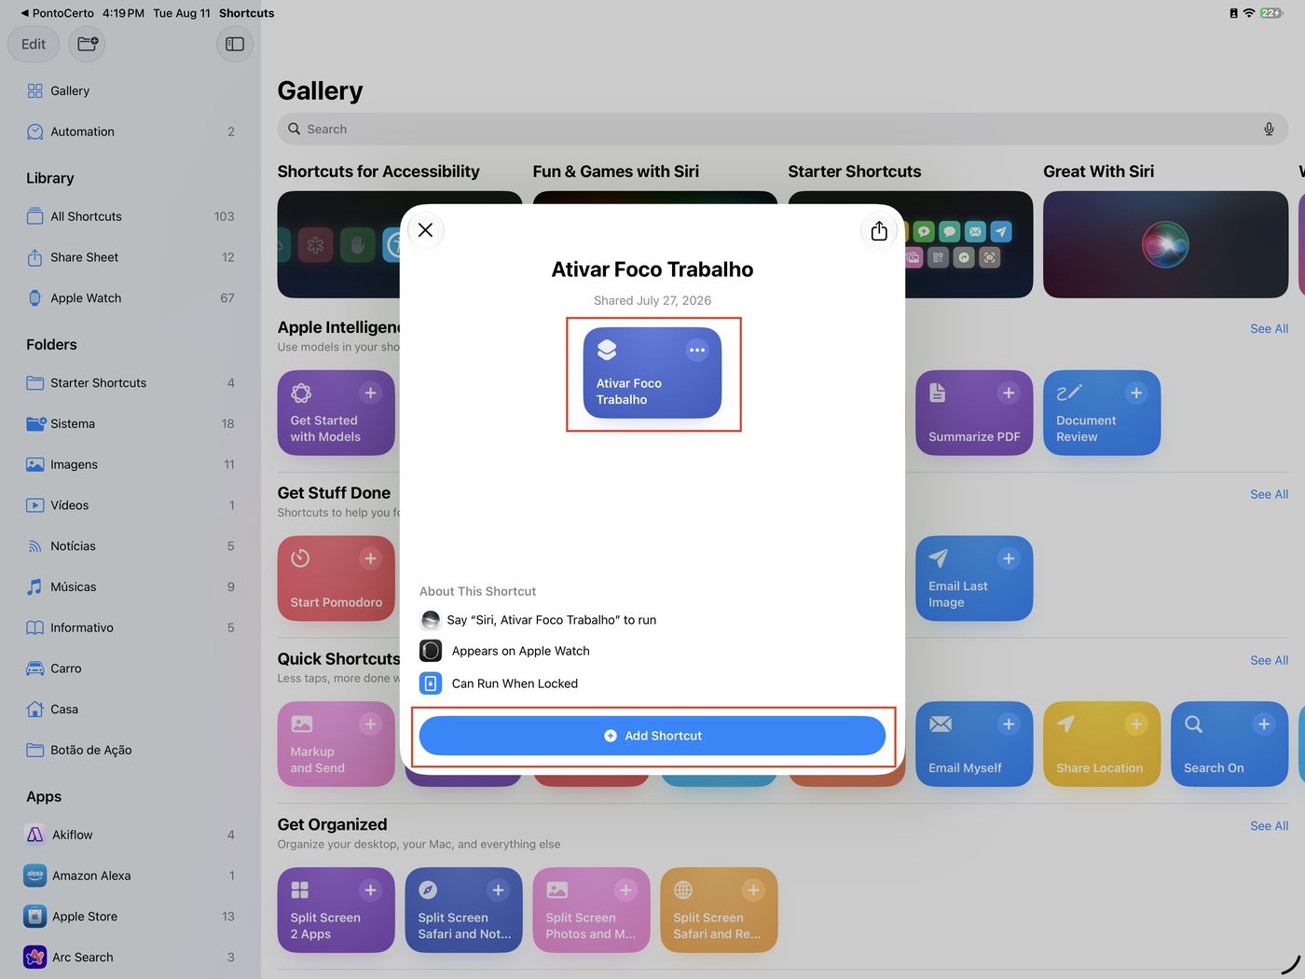The width and height of the screenshot is (1305, 979).
Task: Add the Get Started with Models shortcut via plus
Action: click(x=370, y=393)
